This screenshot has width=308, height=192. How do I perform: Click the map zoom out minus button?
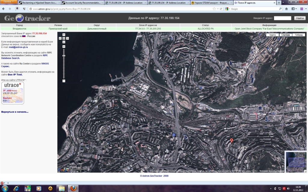pos(64,81)
